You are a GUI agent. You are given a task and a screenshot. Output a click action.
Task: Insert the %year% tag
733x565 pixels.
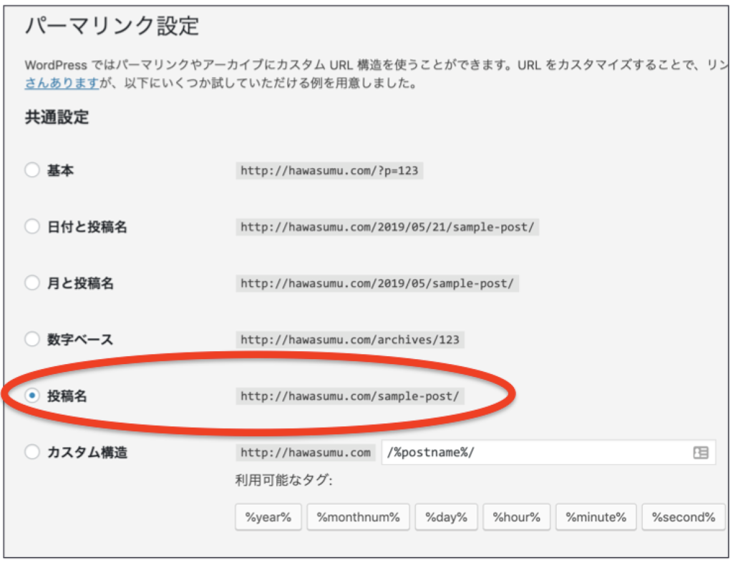tap(268, 518)
